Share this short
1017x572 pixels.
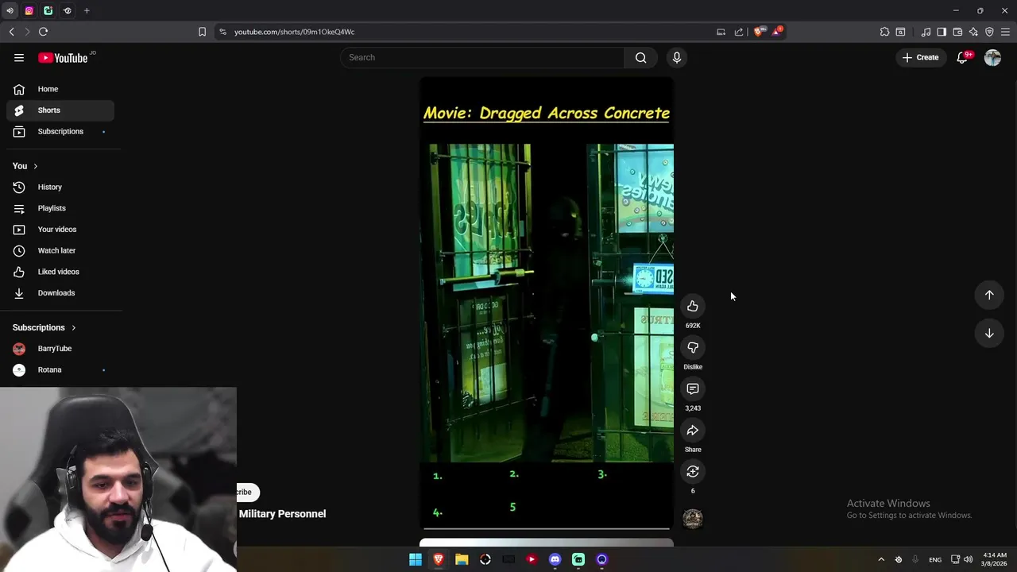(x=693, y=431)
